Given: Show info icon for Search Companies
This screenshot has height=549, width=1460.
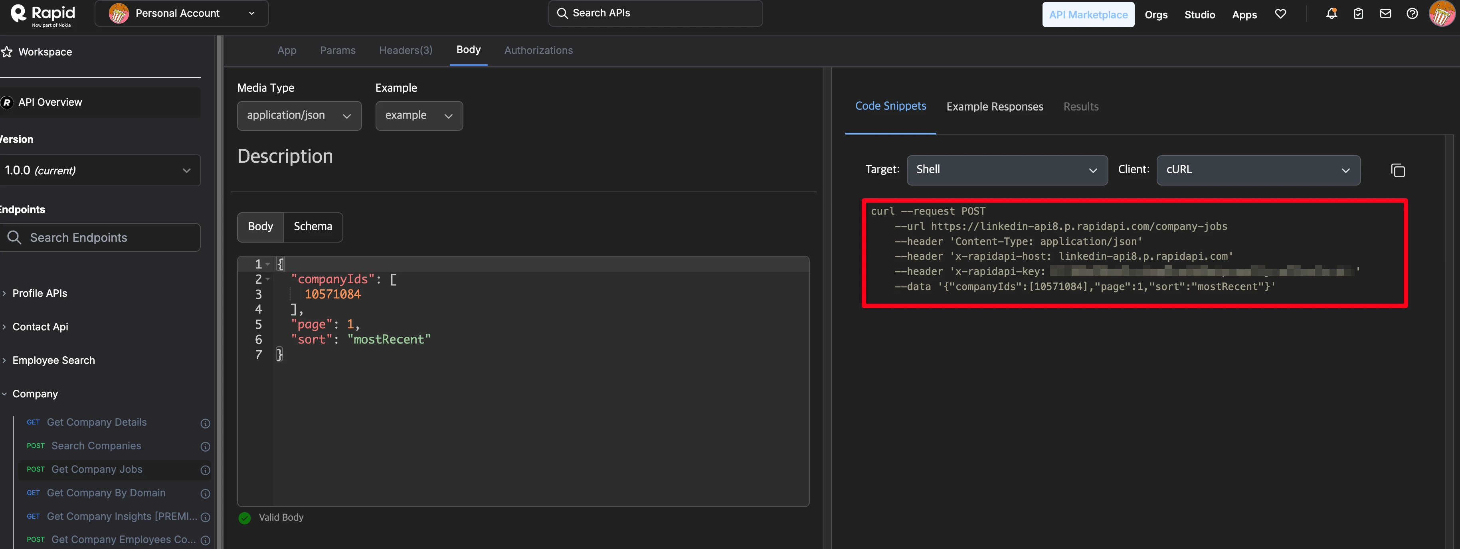Looking at the screenshot, I should pyautogui.click(x=205, y=446).
